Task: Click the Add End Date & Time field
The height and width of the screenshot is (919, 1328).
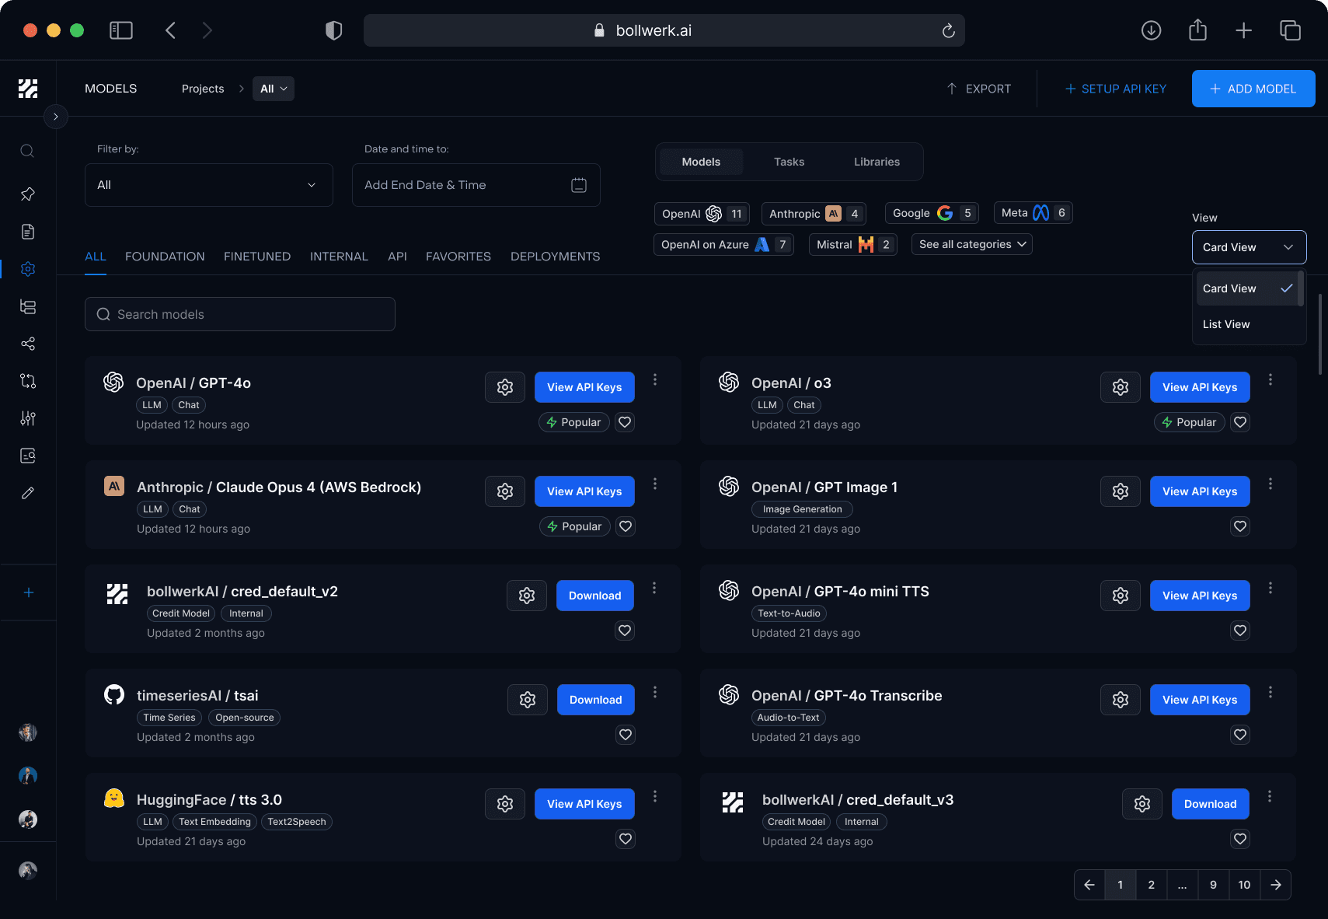Action: tap(476, 185)
